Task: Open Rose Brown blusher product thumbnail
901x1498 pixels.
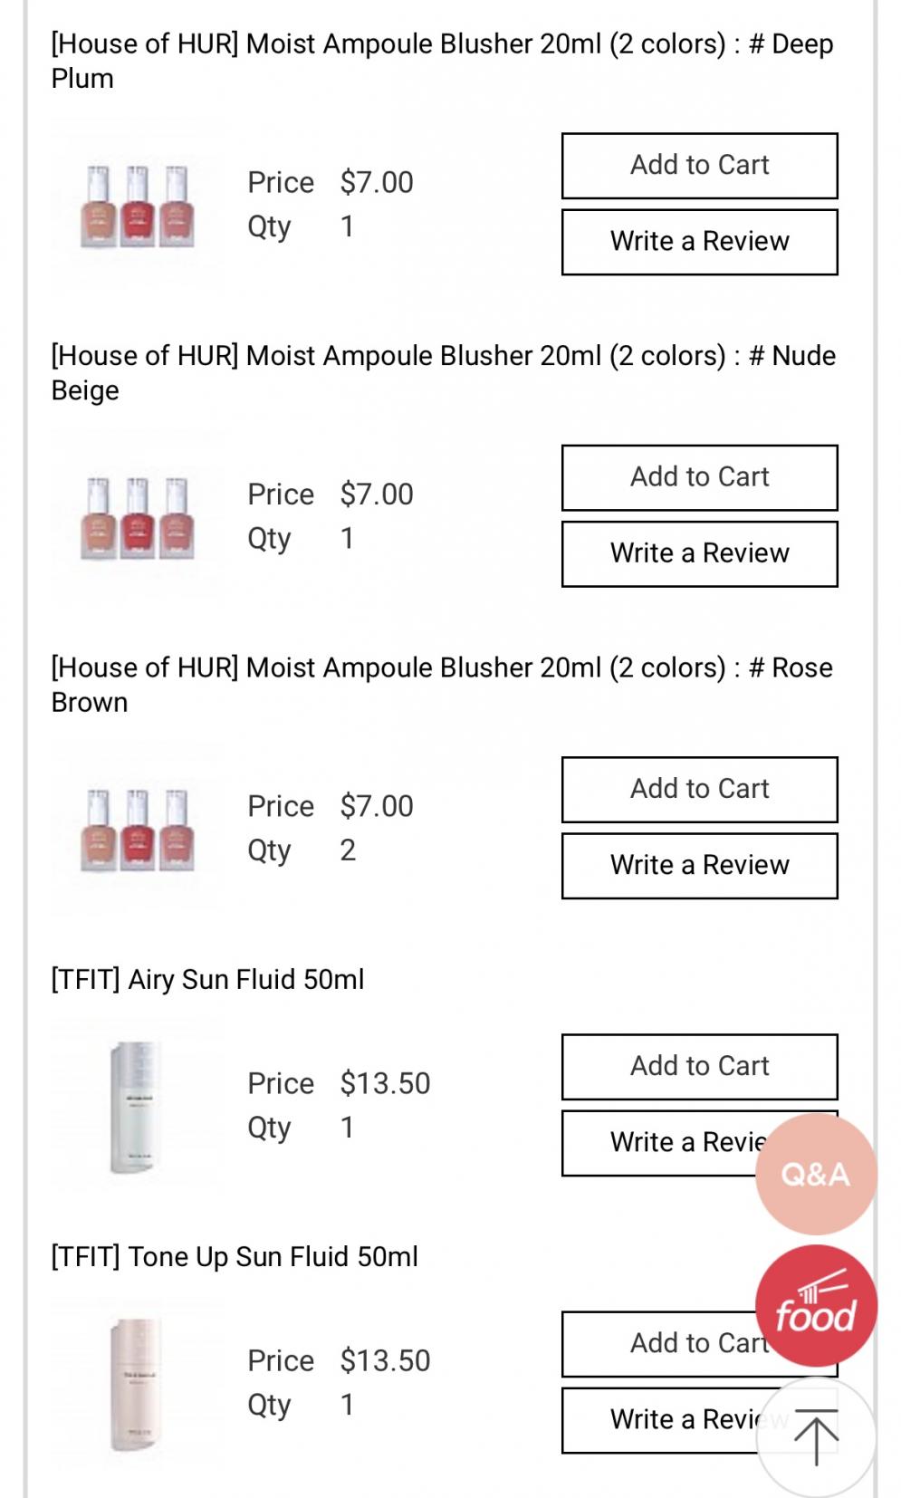Action: click(138, 830)
